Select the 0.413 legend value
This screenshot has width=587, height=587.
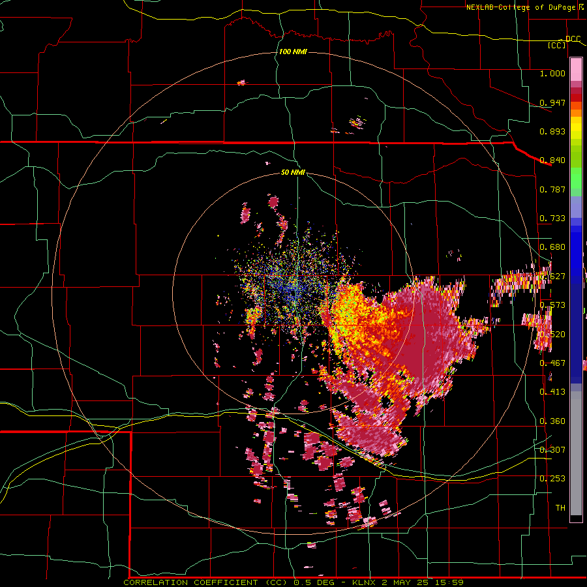552,392
